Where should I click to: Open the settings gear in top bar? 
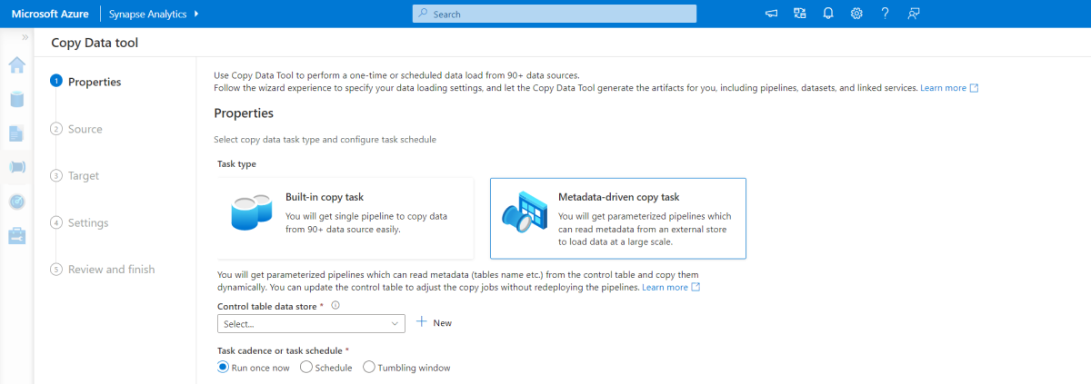tap(856, 14)
